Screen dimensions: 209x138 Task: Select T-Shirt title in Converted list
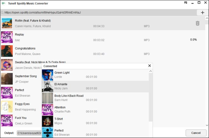tap(59, 119)
